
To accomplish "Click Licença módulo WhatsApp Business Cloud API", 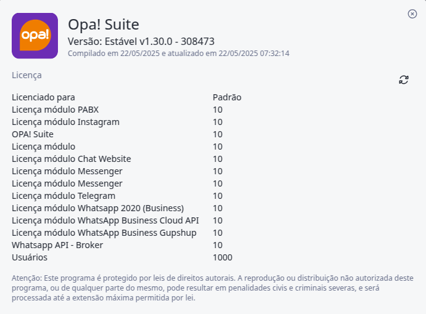I will (x=105, y=220).
